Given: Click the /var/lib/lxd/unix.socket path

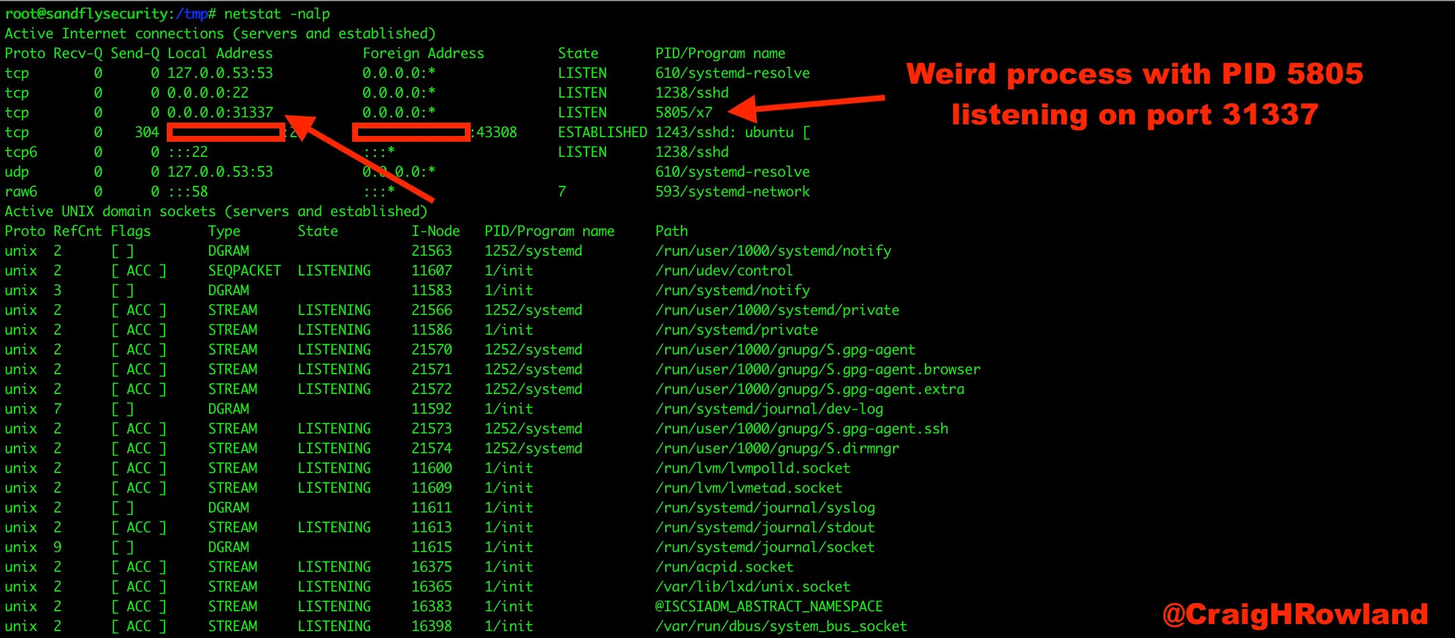Looking at the screenshot, I should (752, 587).
